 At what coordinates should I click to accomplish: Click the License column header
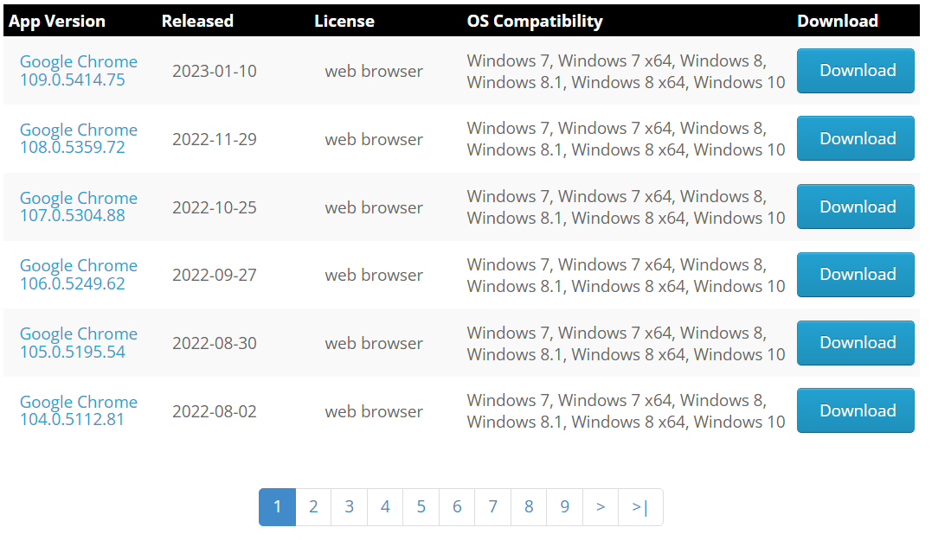pos(344,22)
